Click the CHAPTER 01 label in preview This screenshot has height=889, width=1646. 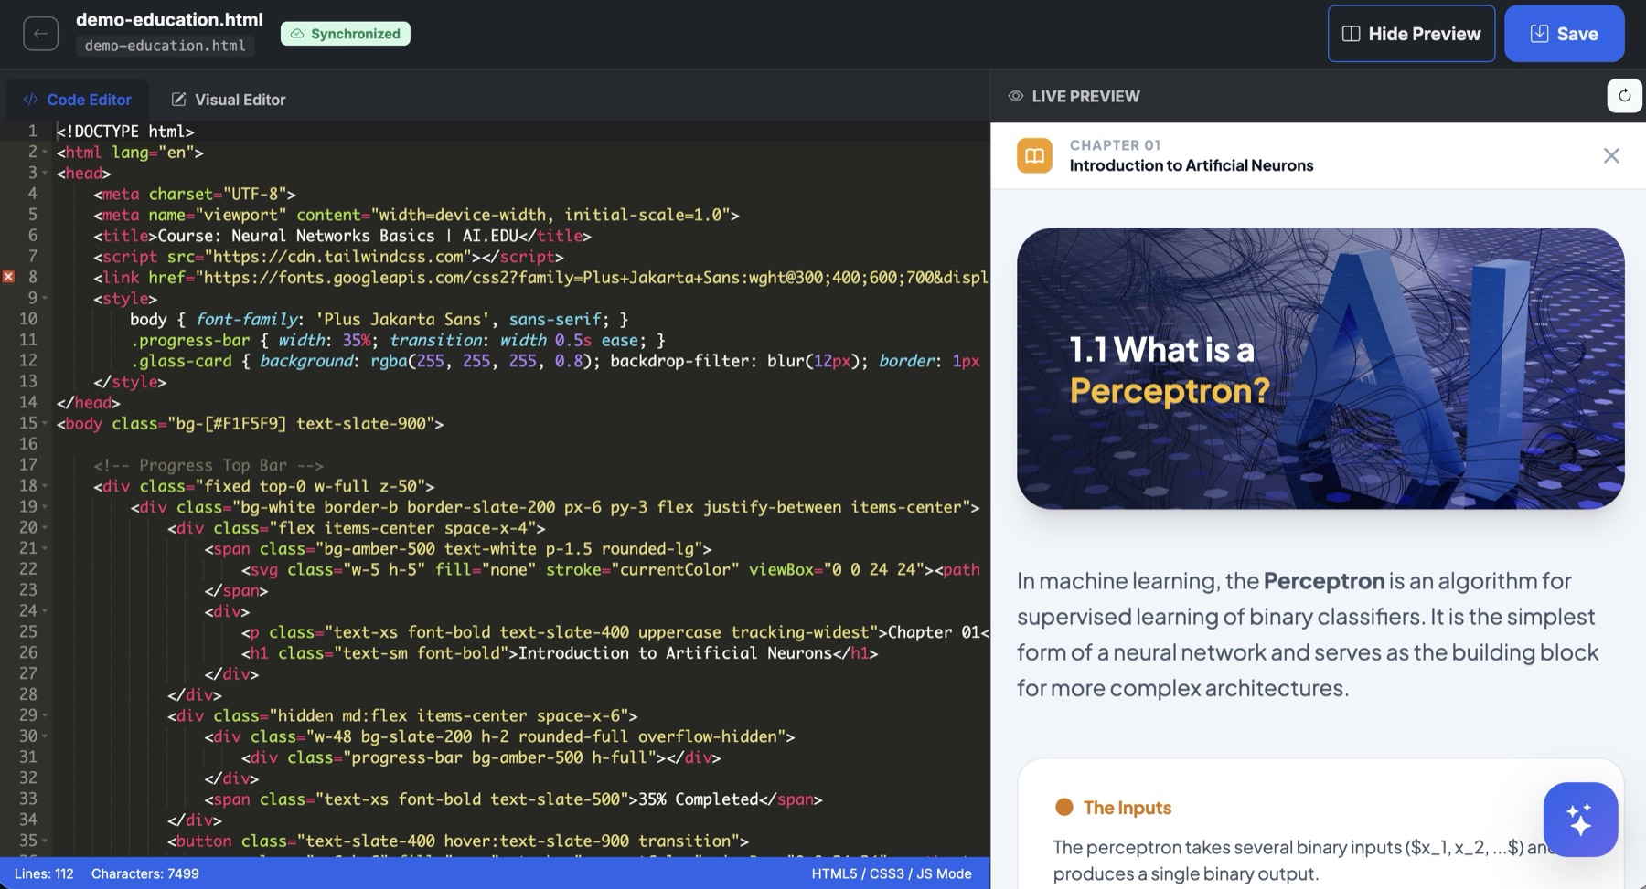[x=1115, y=145]
